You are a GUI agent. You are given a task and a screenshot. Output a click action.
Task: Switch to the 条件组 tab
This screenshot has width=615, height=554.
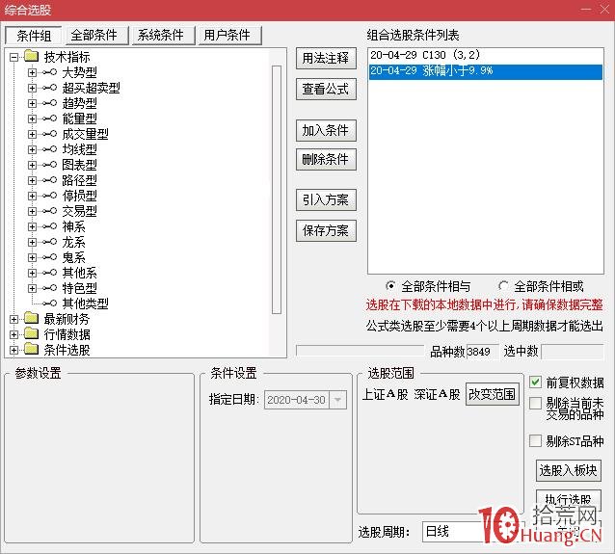tap(34, 36)
